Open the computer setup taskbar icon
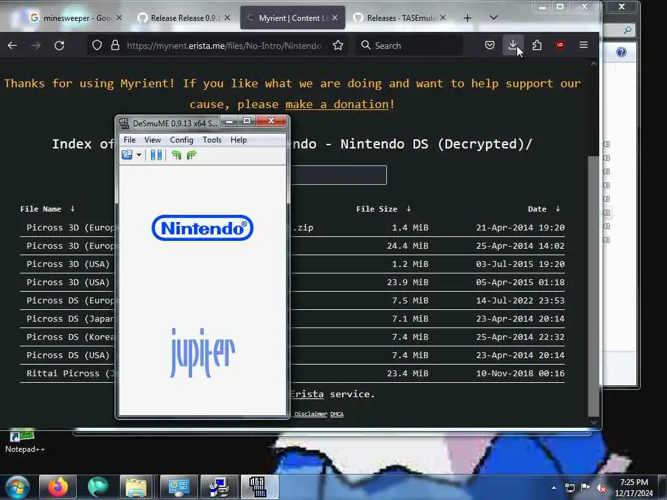Viewport: 667px width, 500px height. (x=219, y=487)
